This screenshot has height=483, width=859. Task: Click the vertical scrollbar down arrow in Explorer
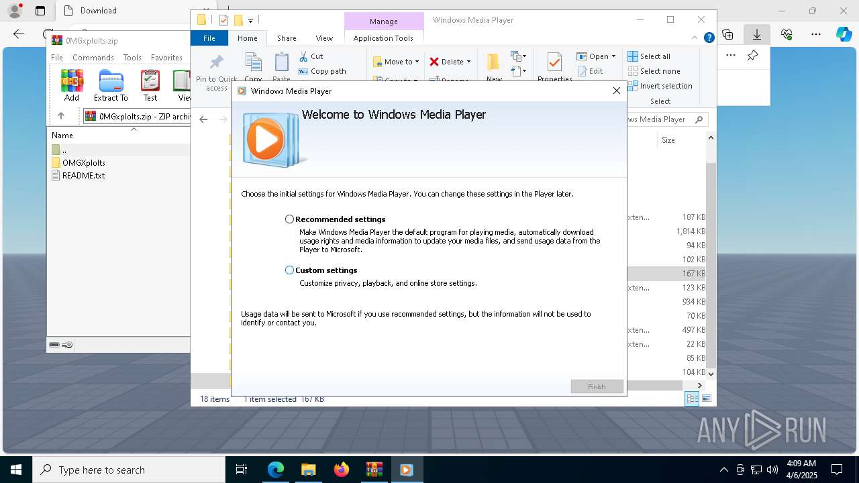711,374
